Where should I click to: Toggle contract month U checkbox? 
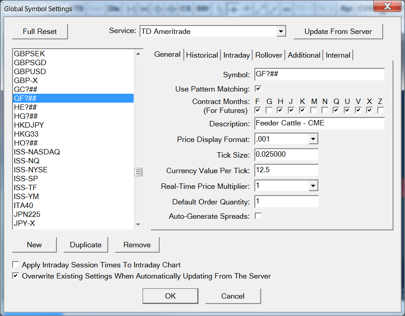pyautogui.click(x=347, y=110)
